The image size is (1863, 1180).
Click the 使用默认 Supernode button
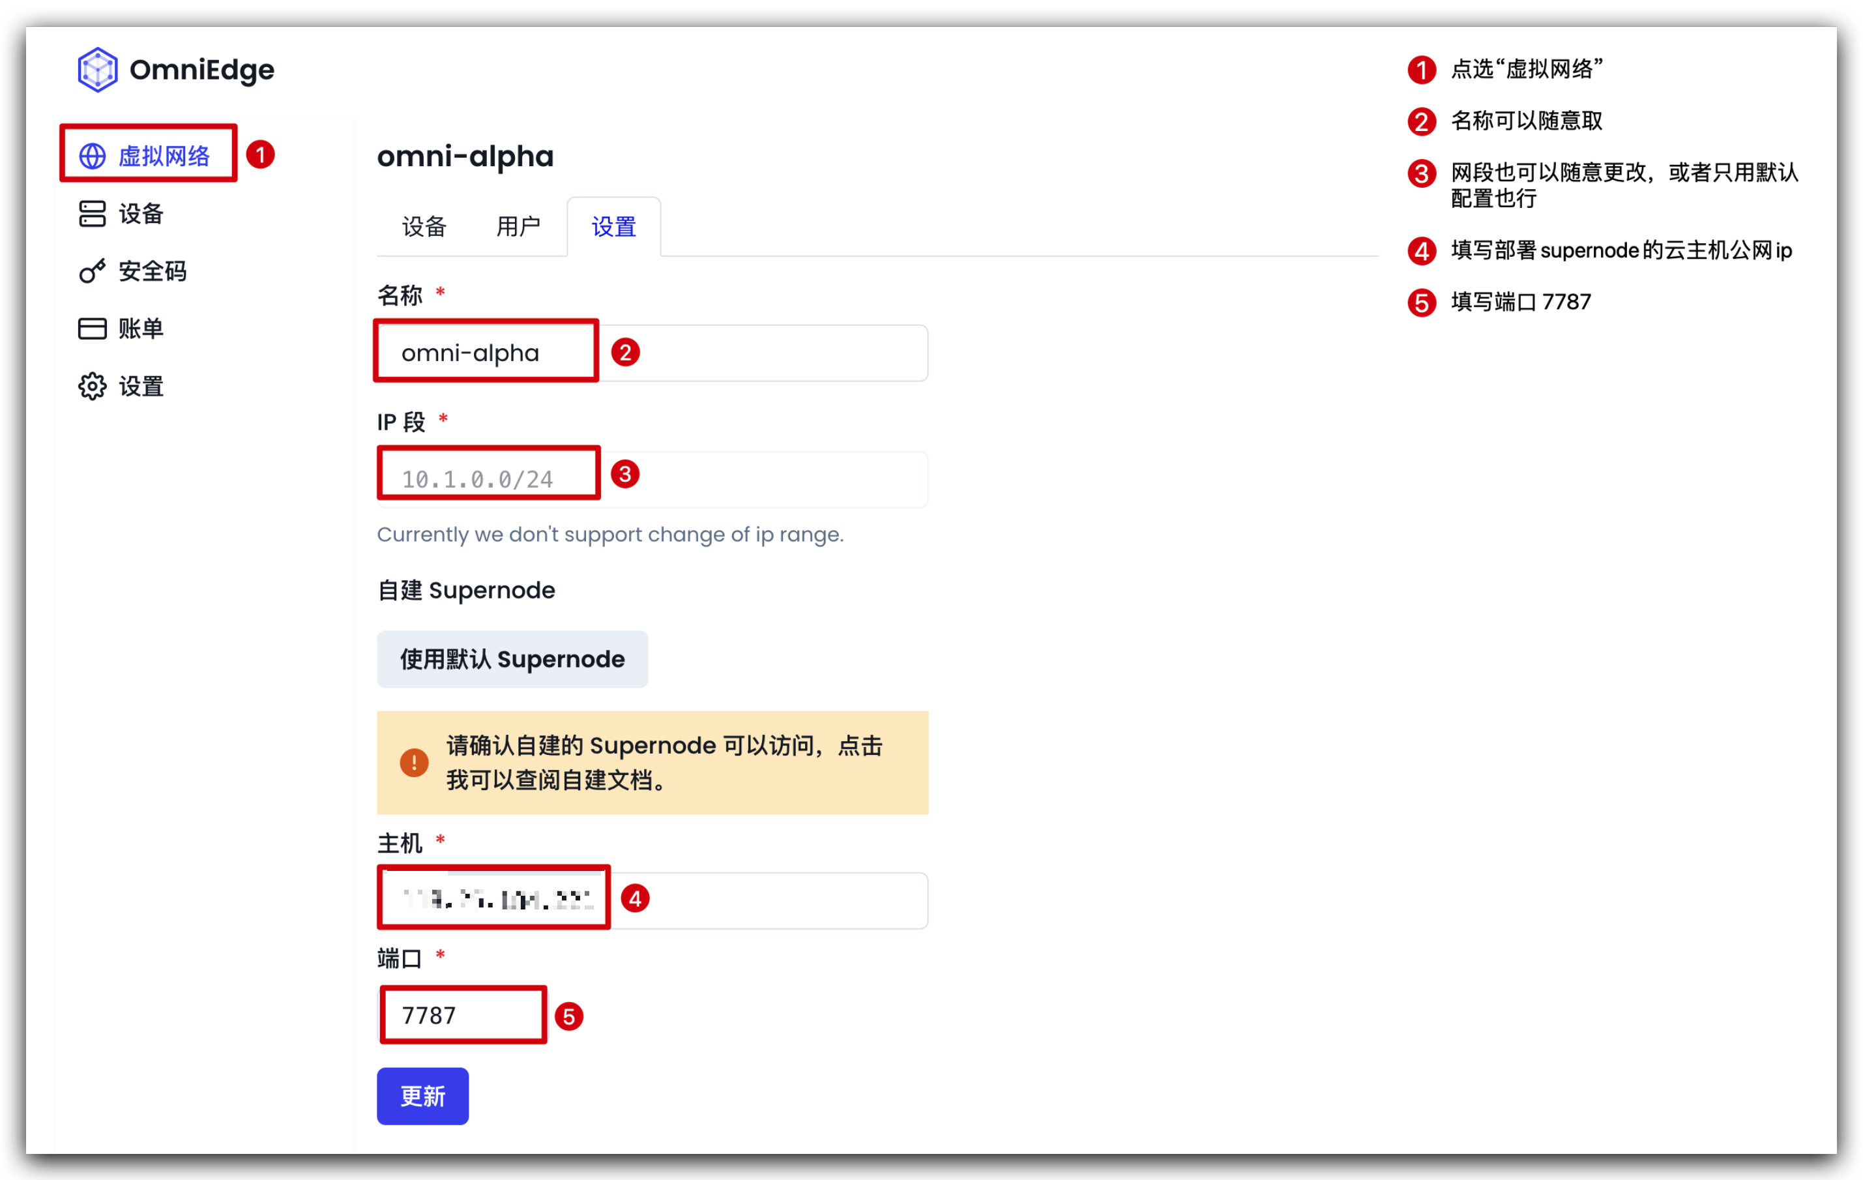tap(512, 659)
